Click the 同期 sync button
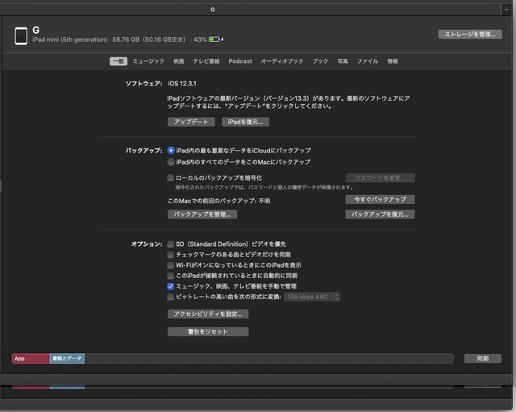 (483, 359)
